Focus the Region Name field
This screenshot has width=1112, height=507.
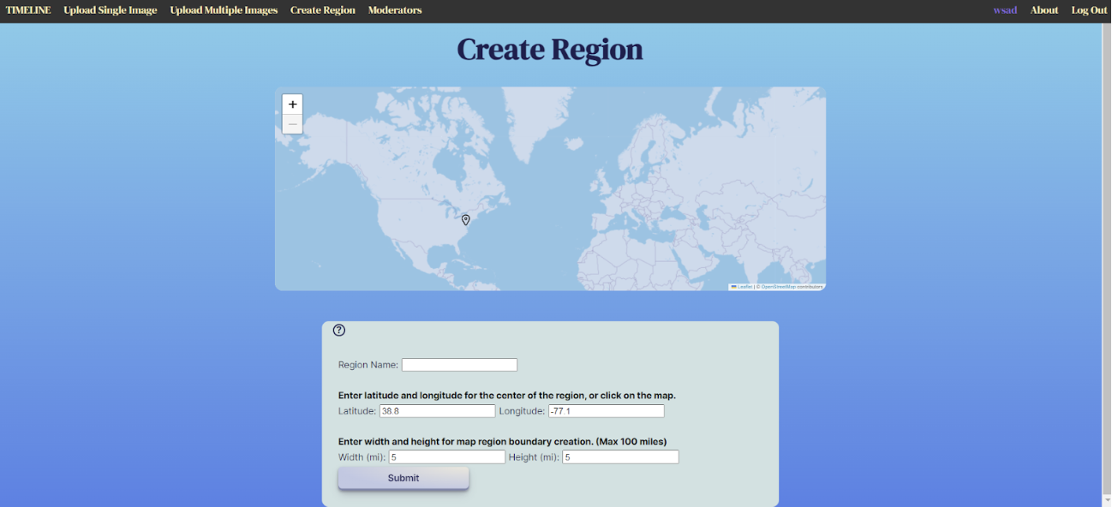pyautogui.click(x=459, y=365)
